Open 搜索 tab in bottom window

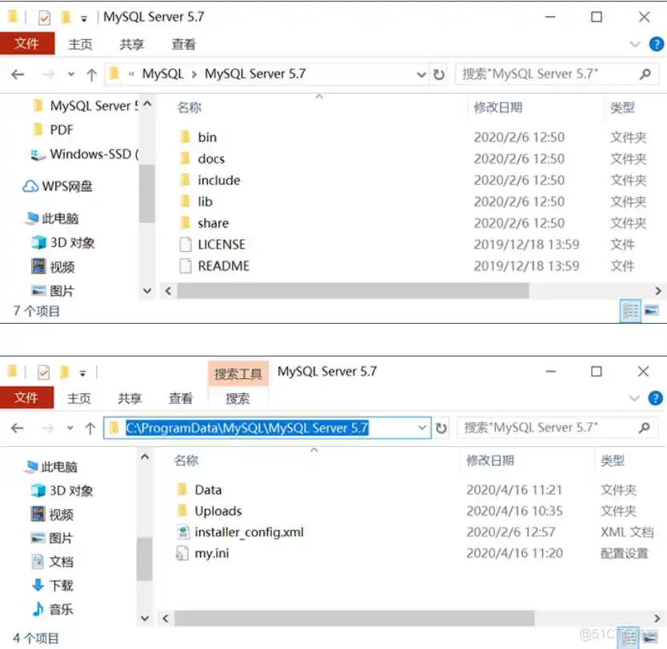point(238,398)
